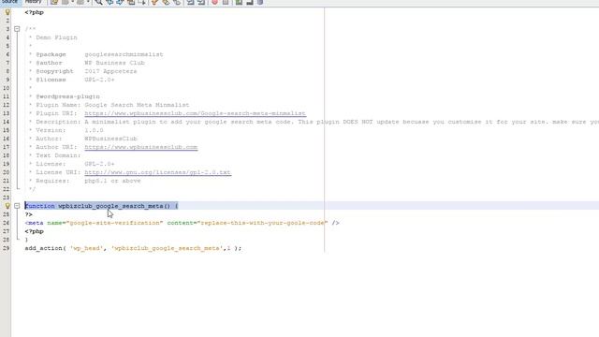Click the 'License: GPL-2.0+' line on line 19
Image resolution: width=599 pixels, height=337 pixels.
[x=75, y=164]
